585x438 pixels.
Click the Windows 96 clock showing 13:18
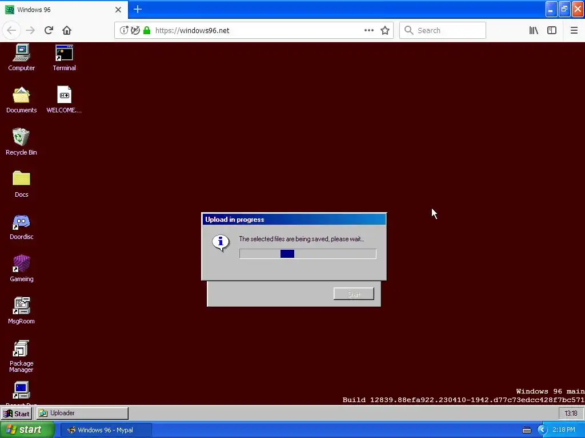(x=571, y=413)
